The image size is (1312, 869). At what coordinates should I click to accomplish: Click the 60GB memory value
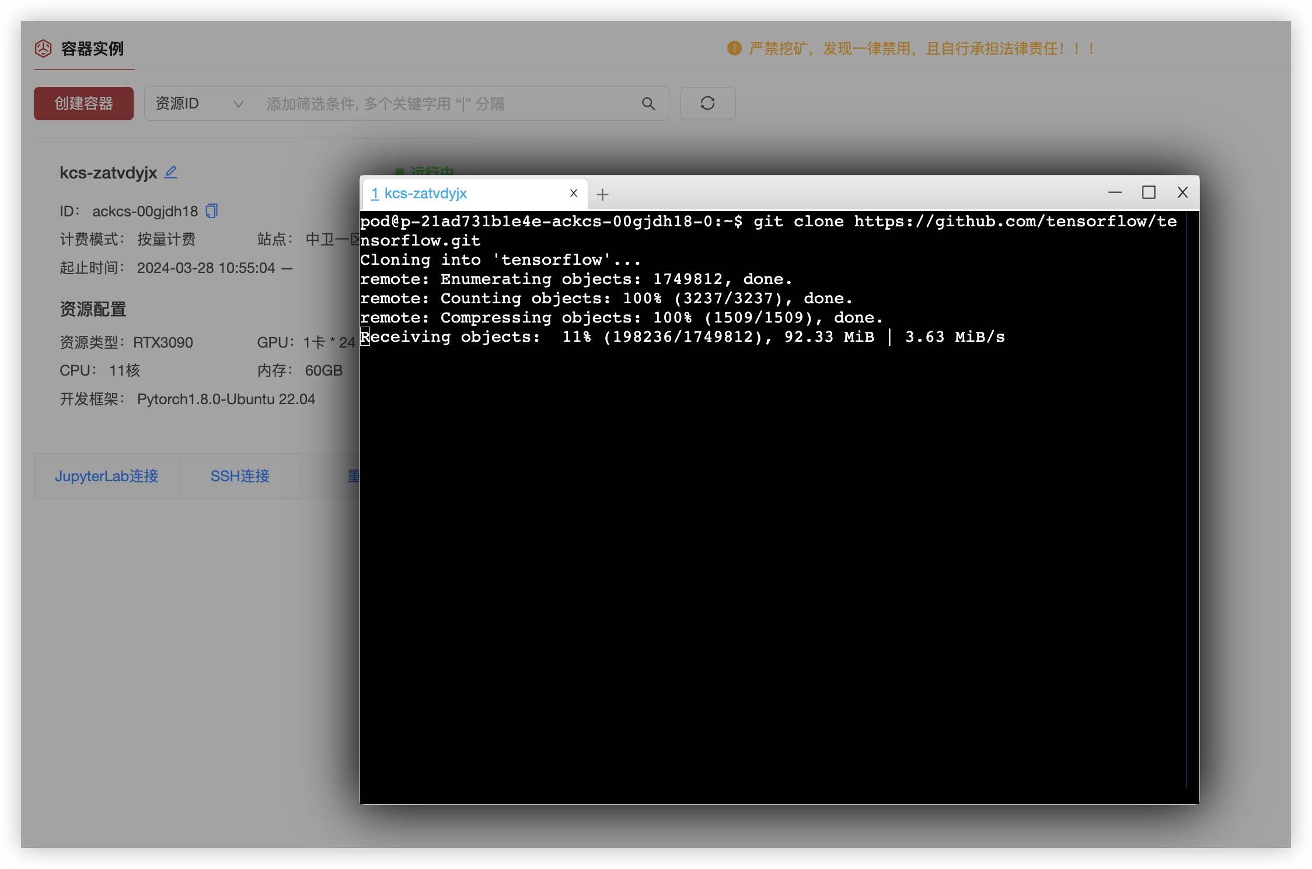tap(323, 370)
